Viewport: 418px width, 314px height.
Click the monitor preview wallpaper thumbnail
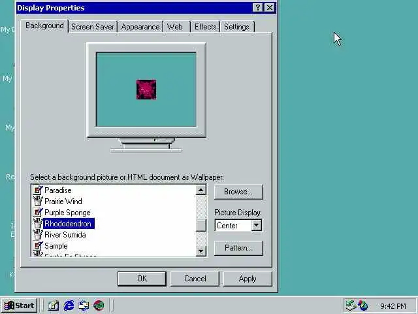click(x=146, y=90)
